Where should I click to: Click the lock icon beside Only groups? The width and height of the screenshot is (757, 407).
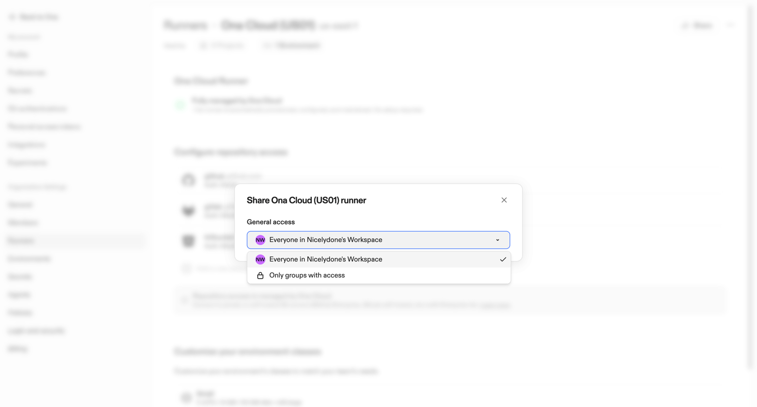click(260, 275)
